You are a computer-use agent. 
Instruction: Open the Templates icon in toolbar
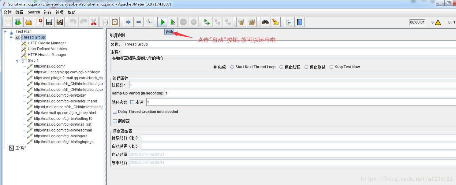pos(18,22)
